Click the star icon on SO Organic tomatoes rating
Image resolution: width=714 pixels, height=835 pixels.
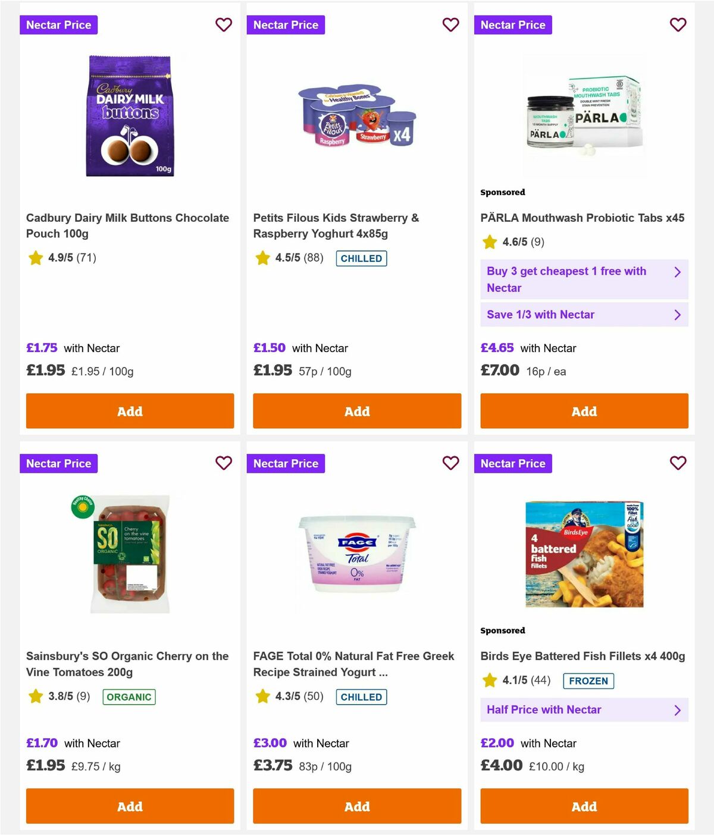click(x=35, y=696)
